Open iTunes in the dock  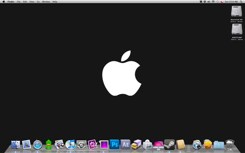pyautogui.click(x=70, y=144)
